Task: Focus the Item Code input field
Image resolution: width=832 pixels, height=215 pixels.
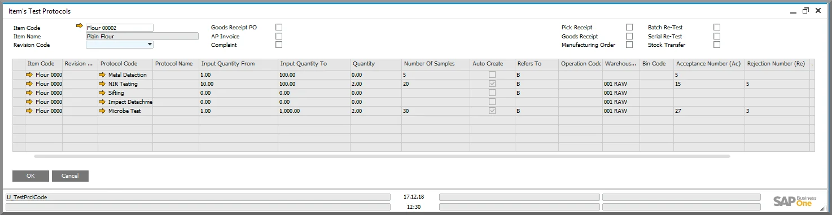Action: tap(120, 28)
